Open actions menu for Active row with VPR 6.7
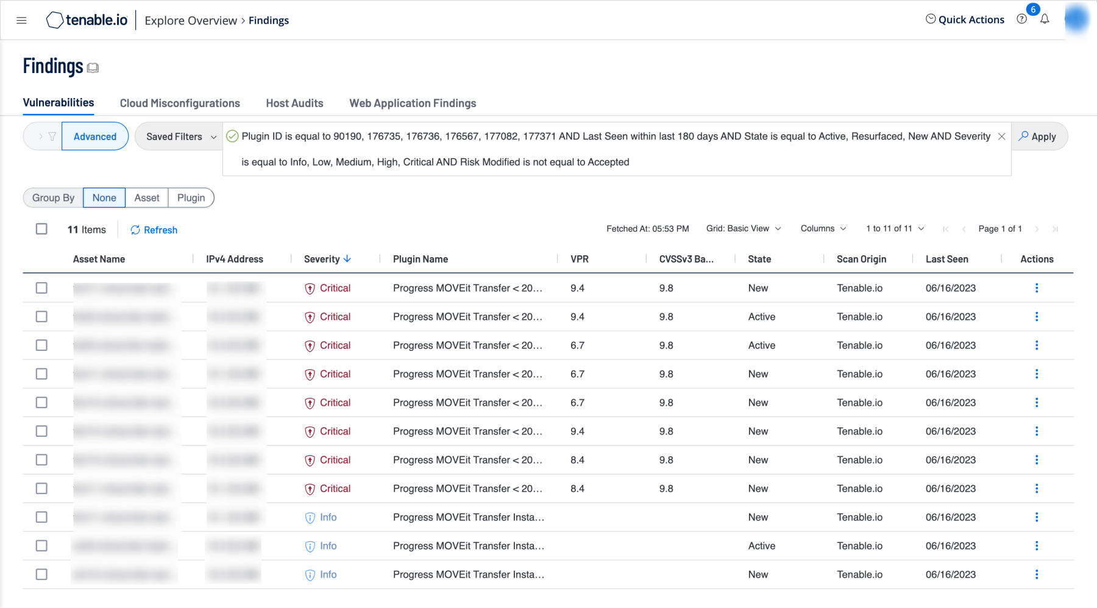 pos(1037,345)
